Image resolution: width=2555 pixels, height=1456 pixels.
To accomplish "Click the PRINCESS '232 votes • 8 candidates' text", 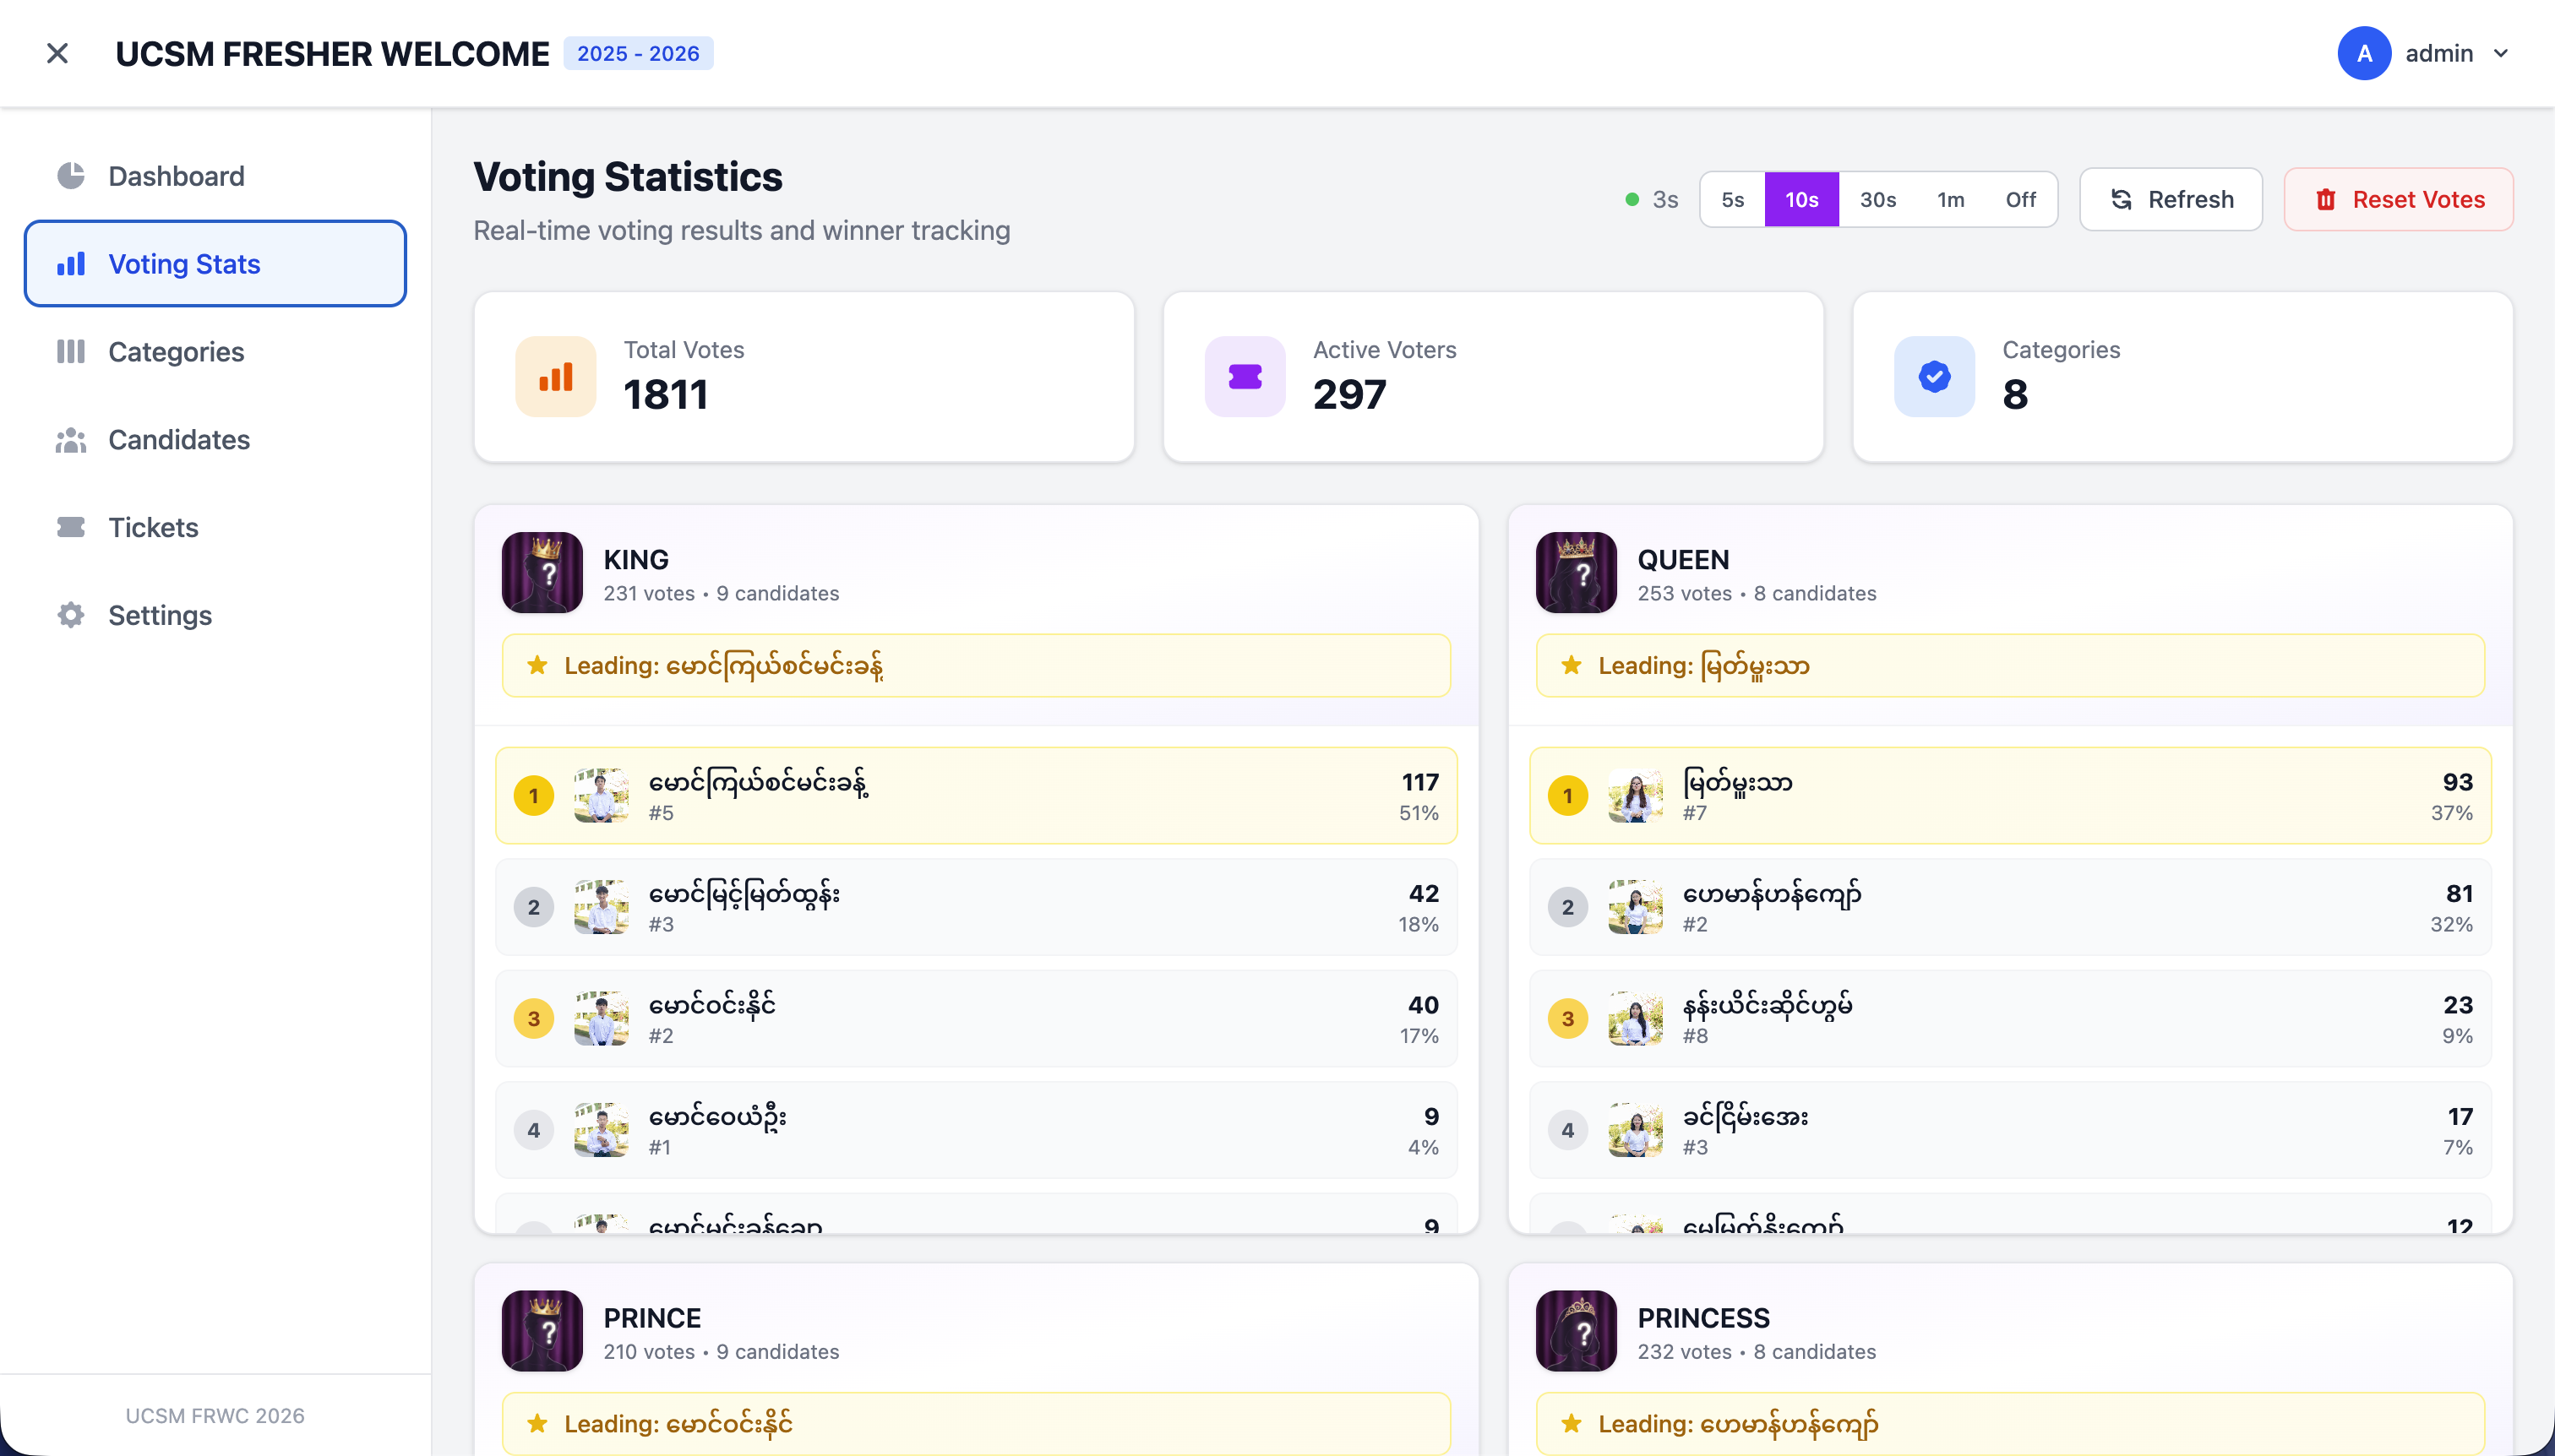I will tap(1757, 1351).
